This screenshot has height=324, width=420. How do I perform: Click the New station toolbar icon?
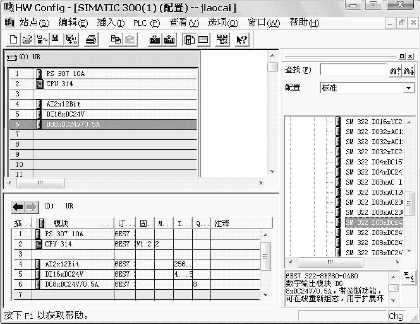pos(13,39)
